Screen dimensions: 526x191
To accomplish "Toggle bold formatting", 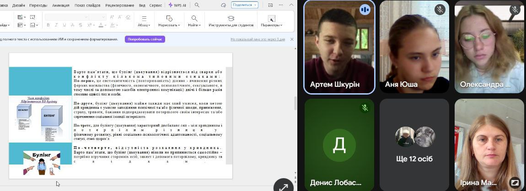I will click(x=48, y=25).
